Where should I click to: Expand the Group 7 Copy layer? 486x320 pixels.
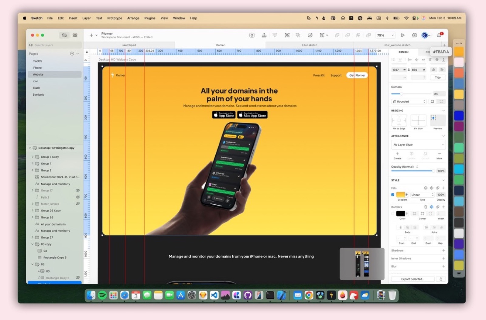(x=33, y=157)
